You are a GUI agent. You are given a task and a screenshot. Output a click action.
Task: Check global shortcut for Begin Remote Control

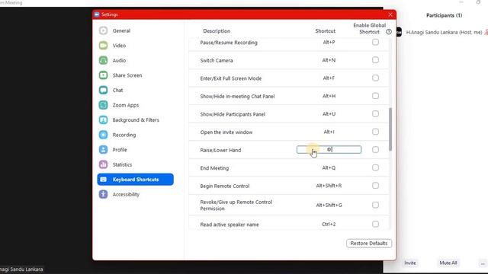click(x=375, y=186)
